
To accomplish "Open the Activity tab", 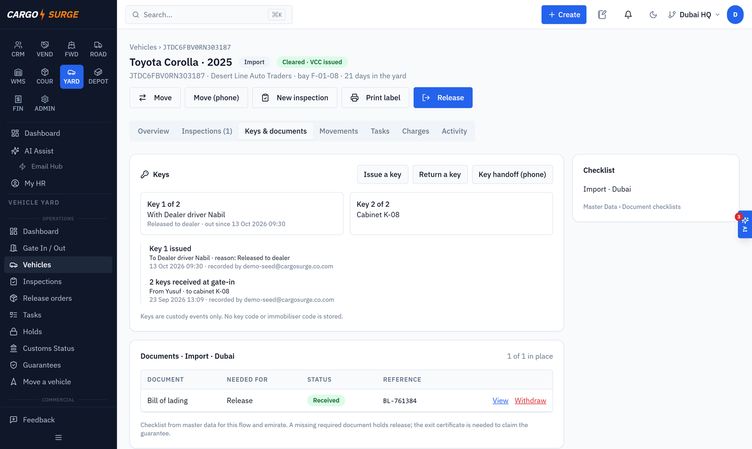I will [454, 131].
